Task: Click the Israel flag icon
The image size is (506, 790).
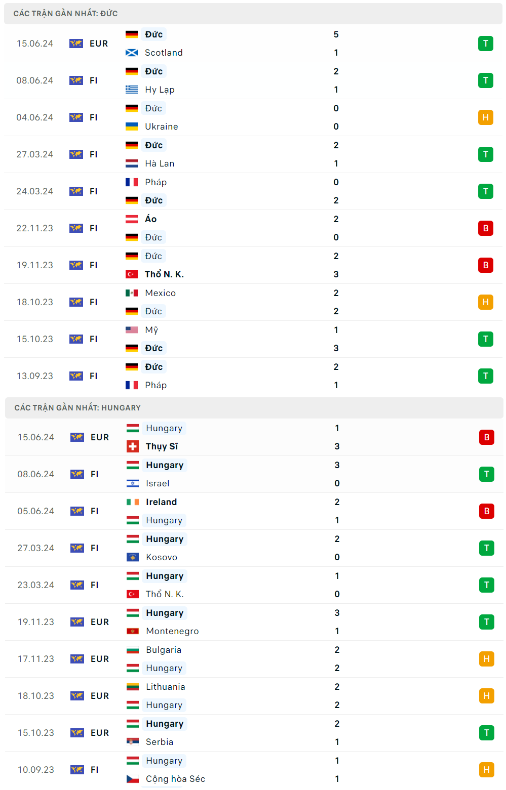Action: [x=133, y=483]
